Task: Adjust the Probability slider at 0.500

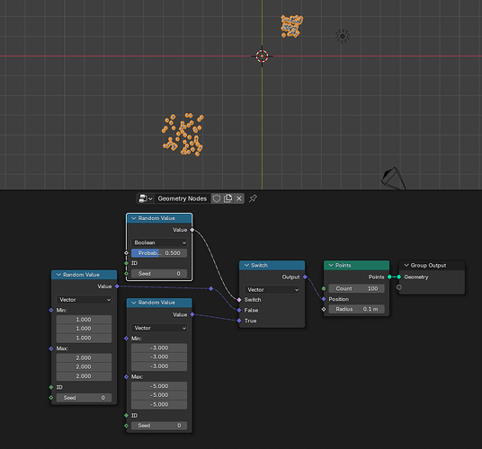Action: (159, 253)
